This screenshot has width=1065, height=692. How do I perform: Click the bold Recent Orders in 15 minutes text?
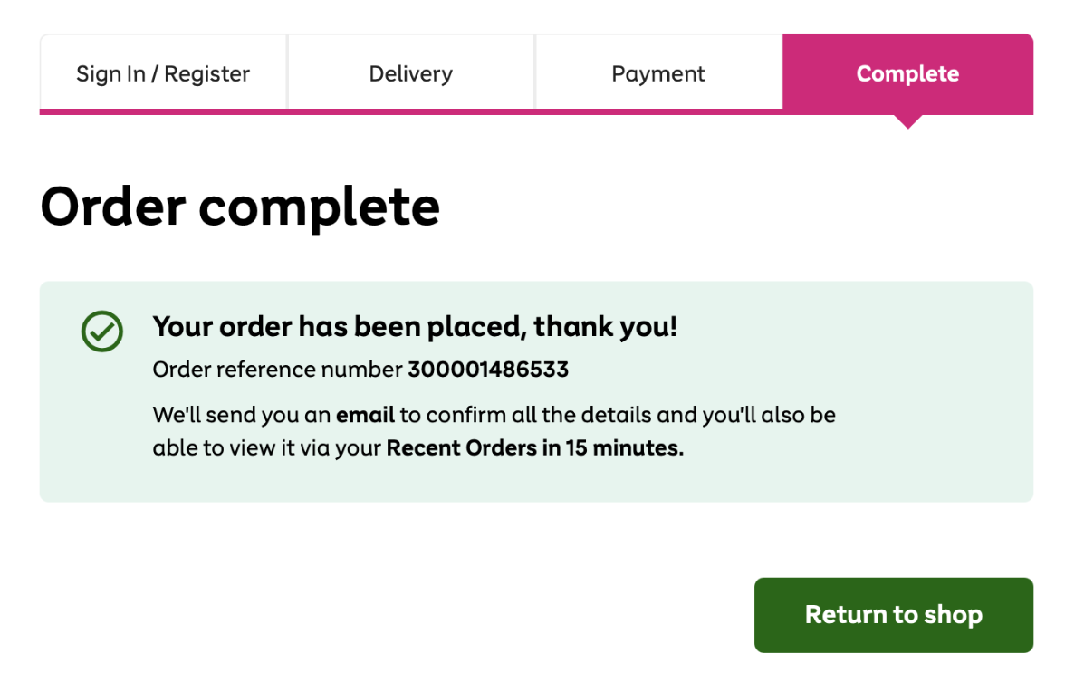[534, 448]
